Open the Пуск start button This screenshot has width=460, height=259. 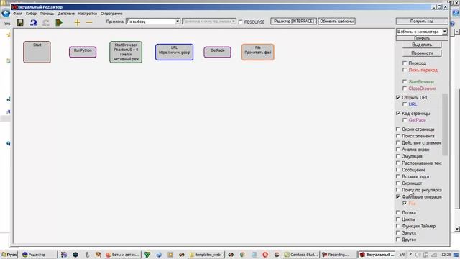point(9,255)
